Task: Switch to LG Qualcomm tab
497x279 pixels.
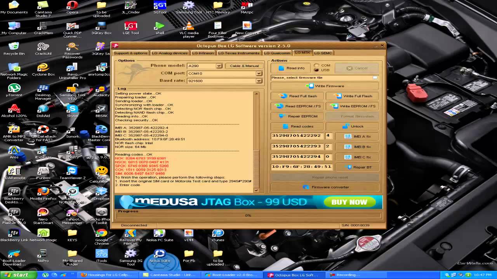Action: (x=277, y=53)
